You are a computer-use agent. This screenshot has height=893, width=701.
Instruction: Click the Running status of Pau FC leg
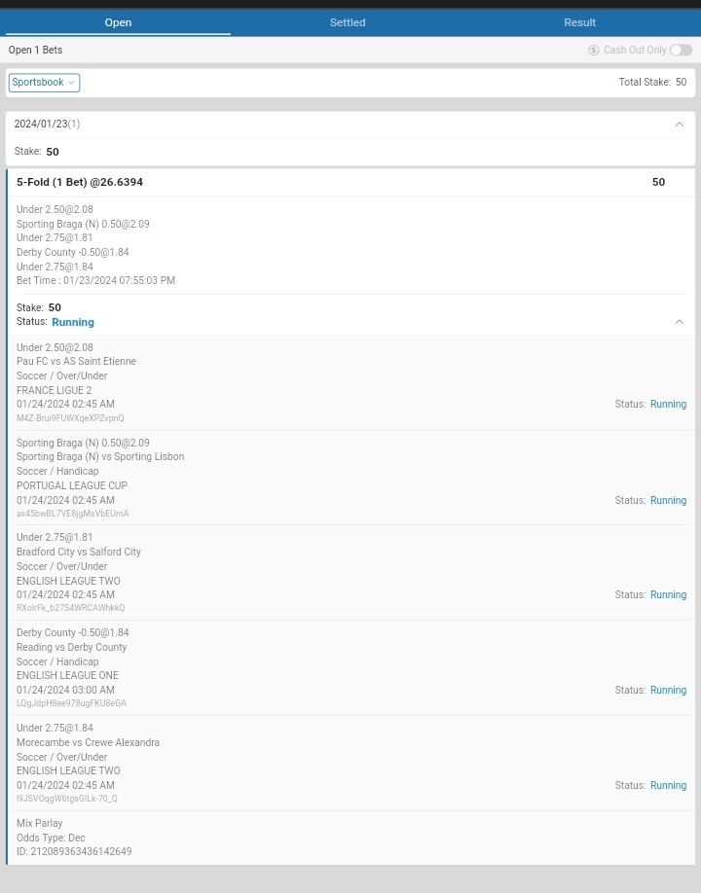pyautogui.click(x=668, y=405)
